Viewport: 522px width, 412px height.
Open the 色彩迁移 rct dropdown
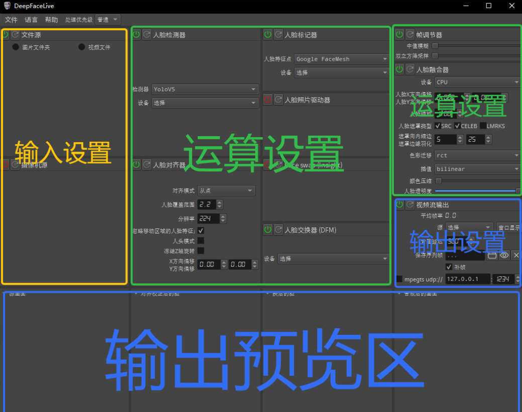click(477, 156)
